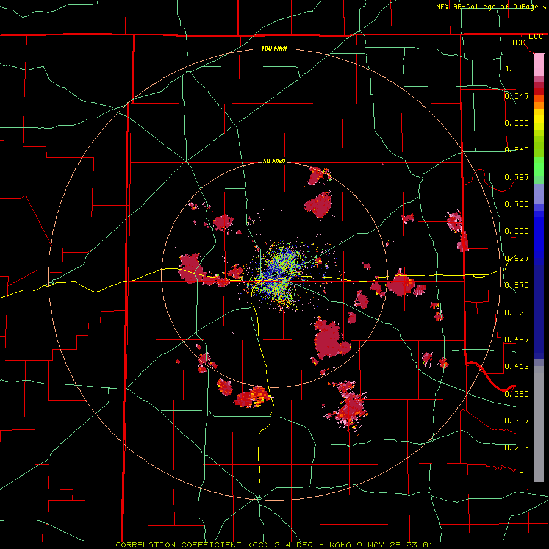Click the Correlation Coefficient caption at bottom
Screen dimensions: 549x549
coord(274,545)
